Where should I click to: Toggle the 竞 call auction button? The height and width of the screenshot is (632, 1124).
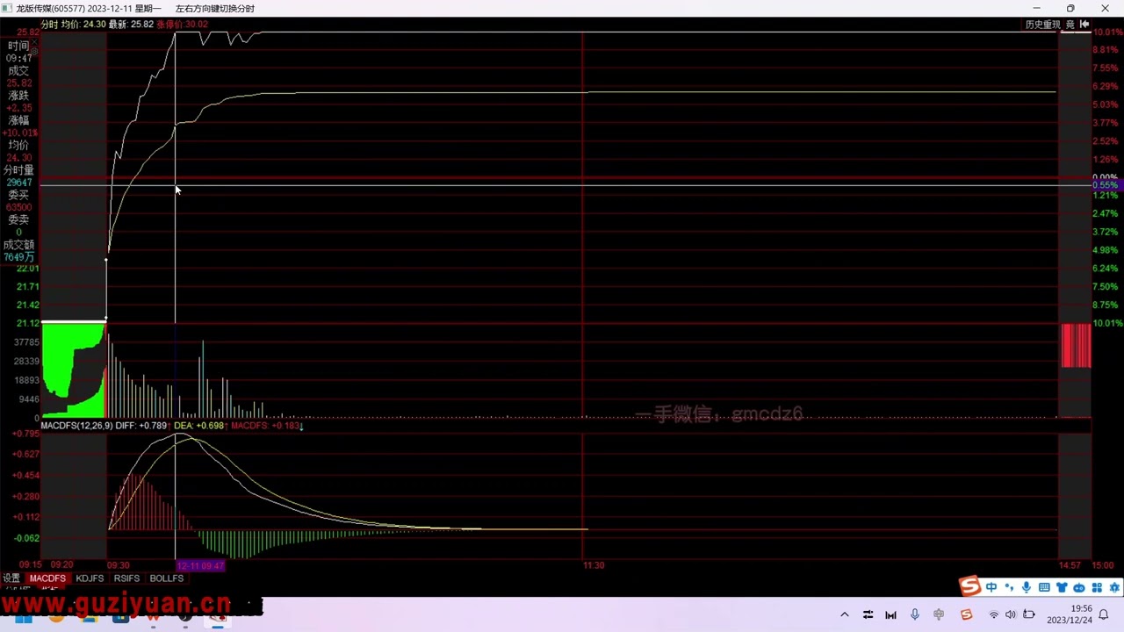coord(1070,25)
